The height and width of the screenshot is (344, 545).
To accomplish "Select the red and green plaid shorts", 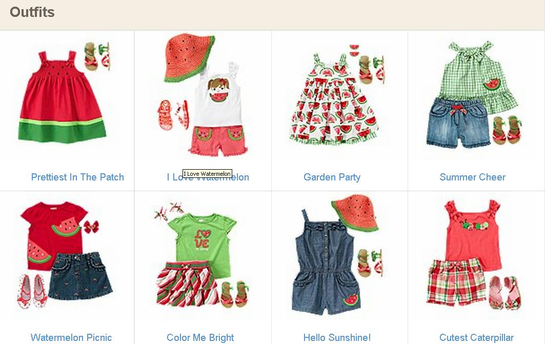I will click(456, 281).
